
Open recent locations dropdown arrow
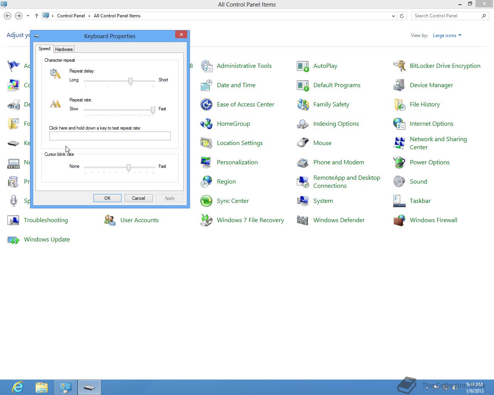pyautogui.click(x=28, y=16)
